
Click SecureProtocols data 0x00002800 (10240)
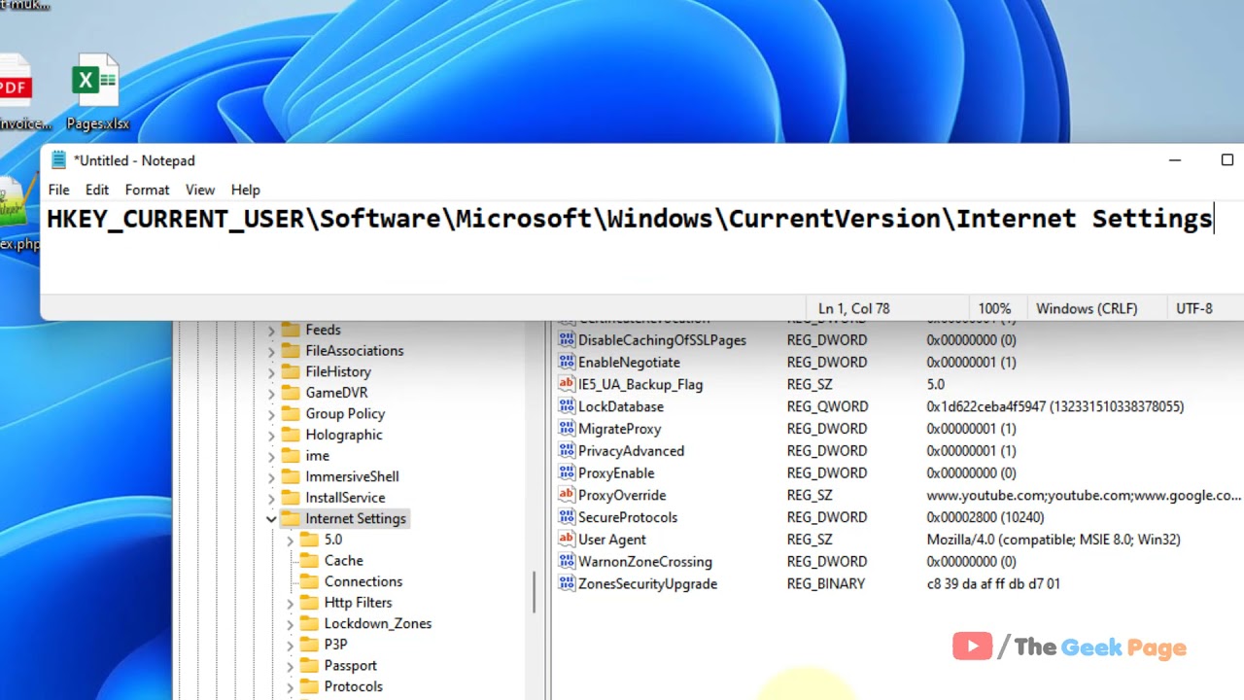pyautogui.click(x=985, y=517)
